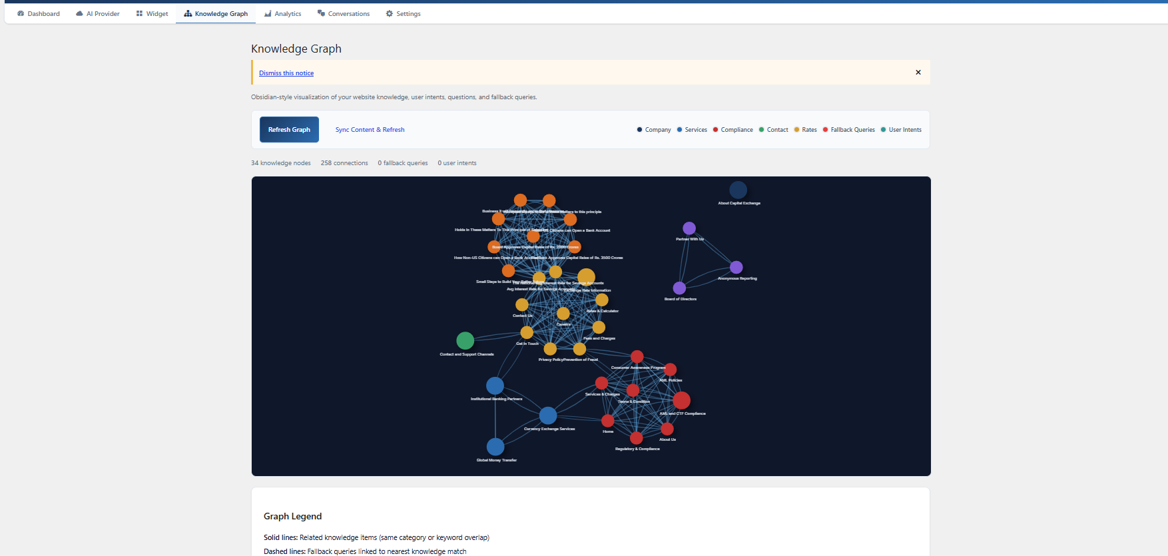Select the About Us node
The width and height of the screenshot is (1168, 556).
(x=667, y=429)
